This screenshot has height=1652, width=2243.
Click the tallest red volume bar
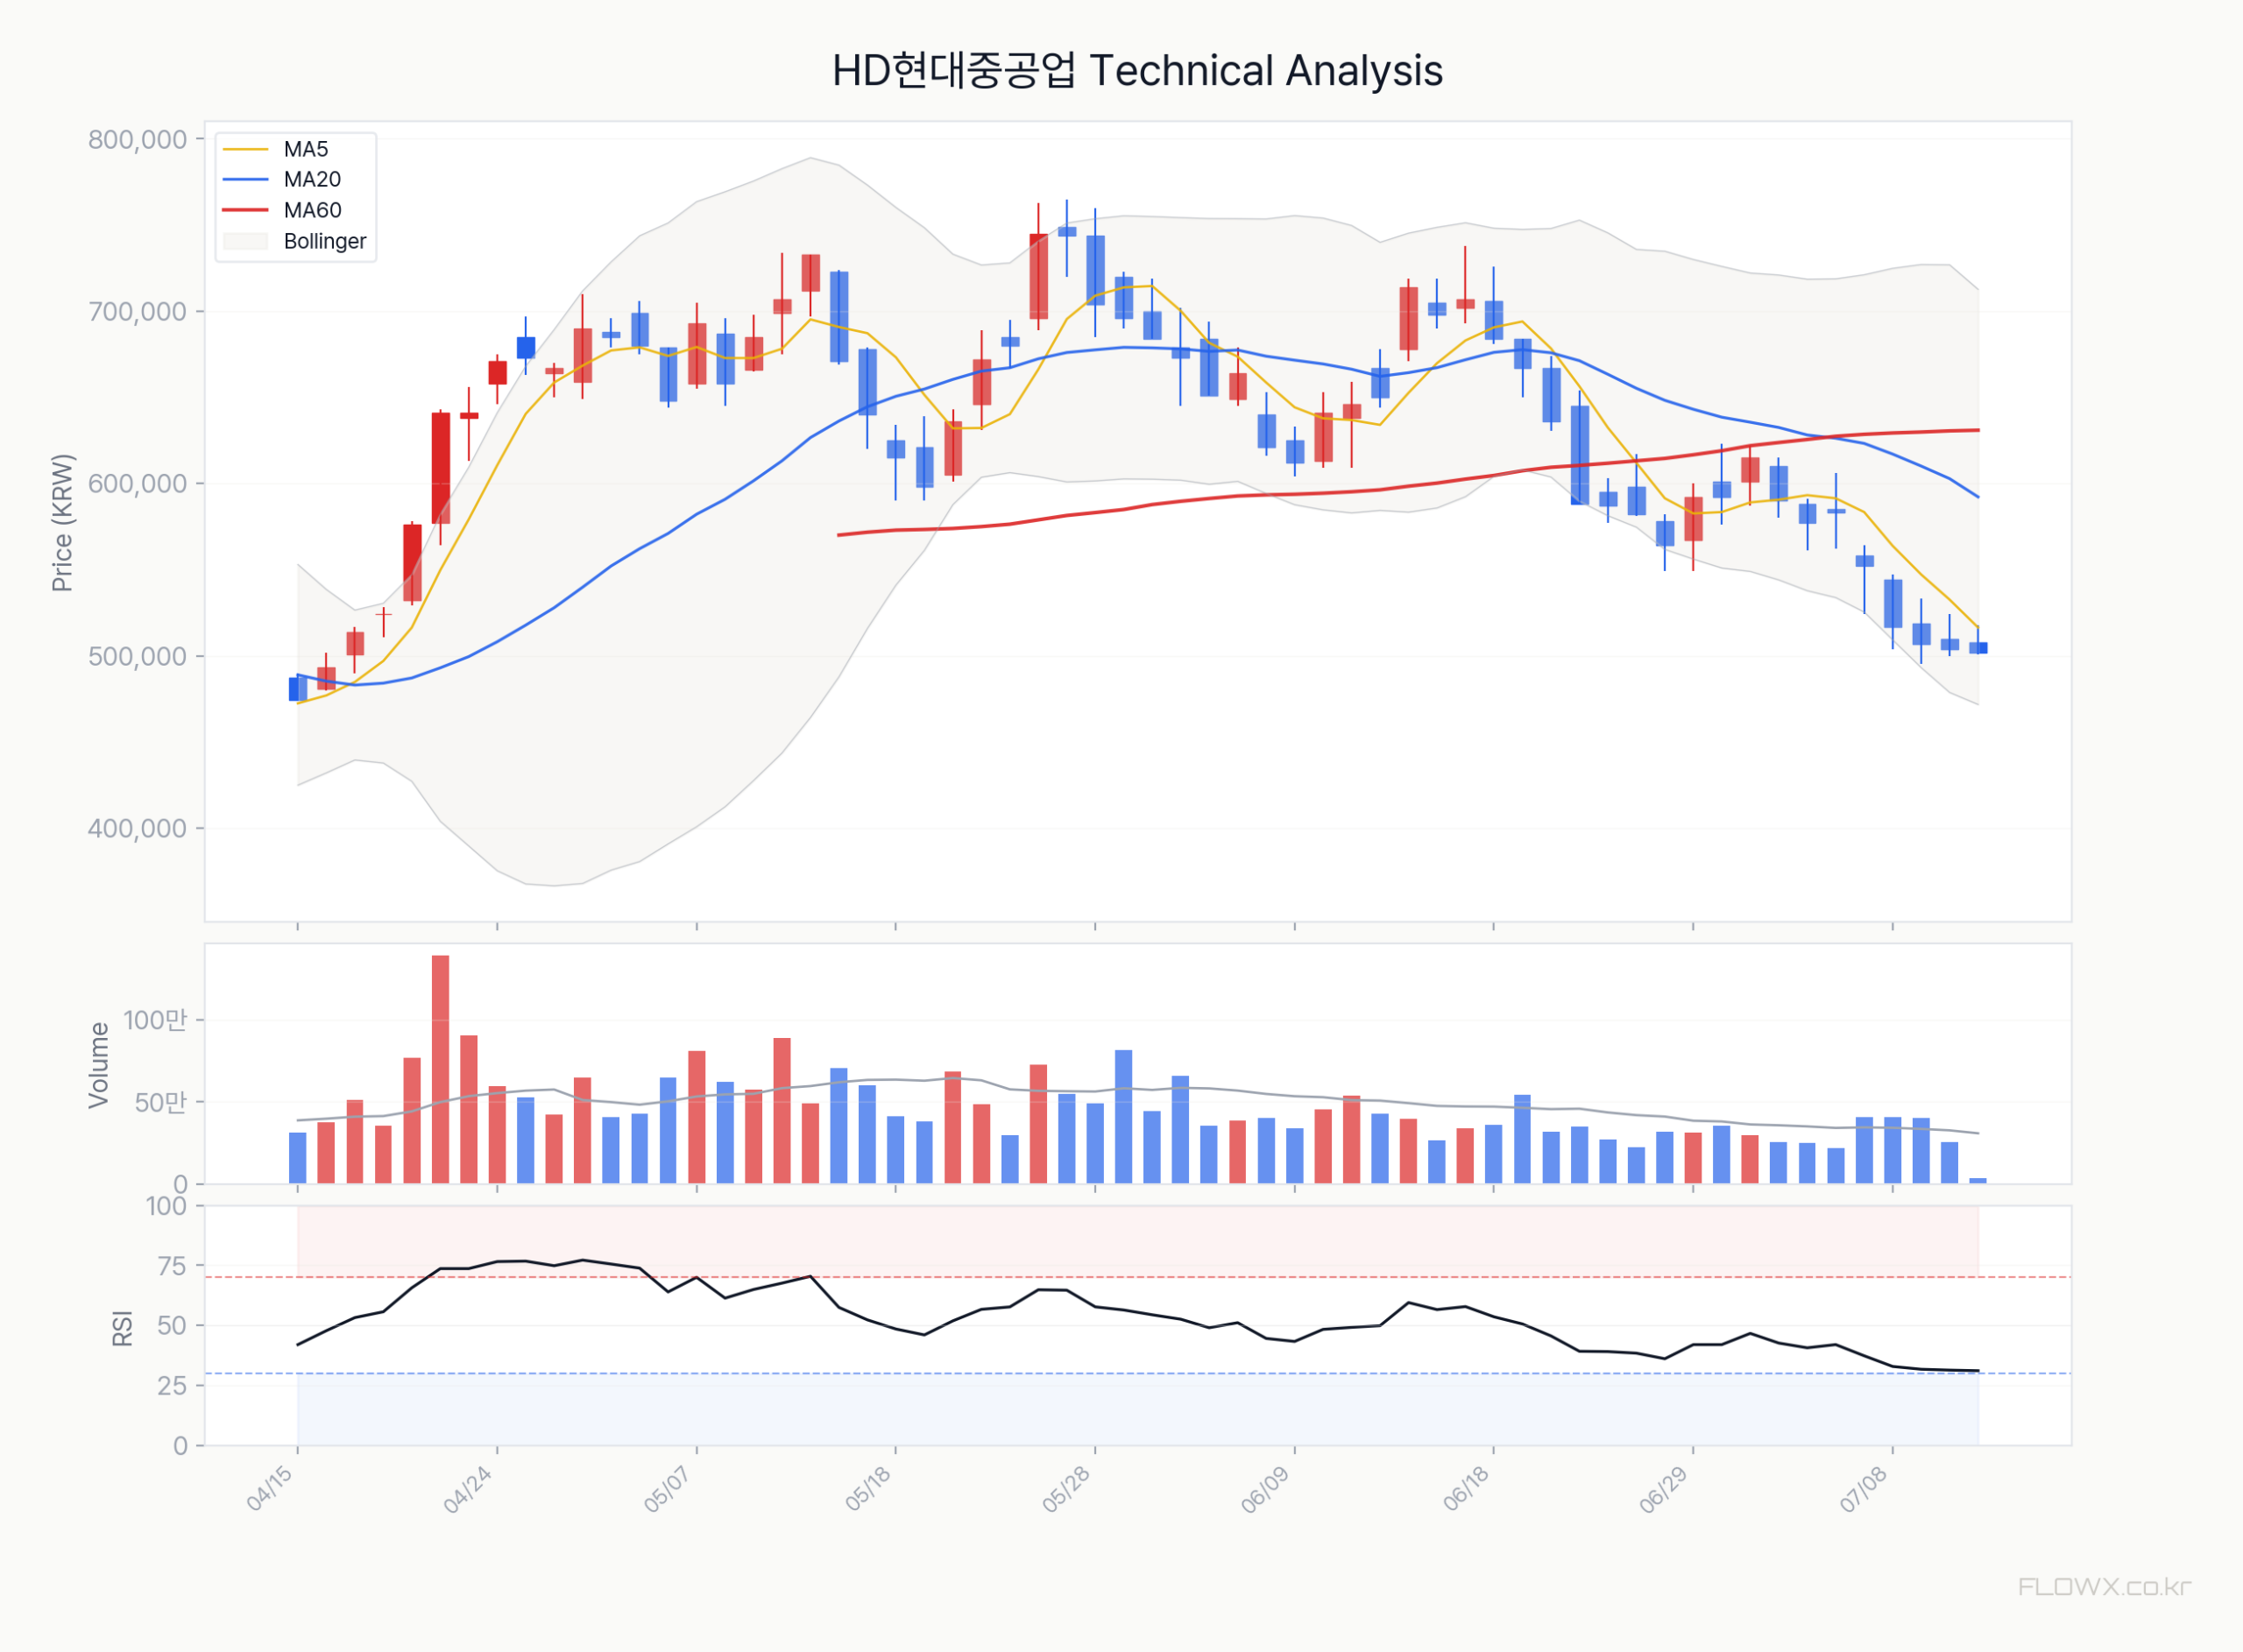point(440,1070)
